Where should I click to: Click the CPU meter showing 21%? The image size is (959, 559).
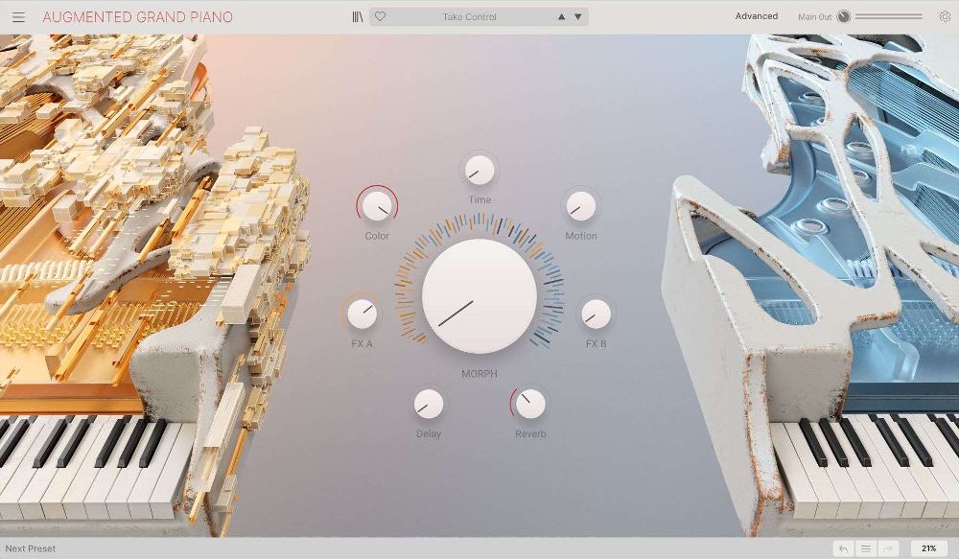pos(930,548)
